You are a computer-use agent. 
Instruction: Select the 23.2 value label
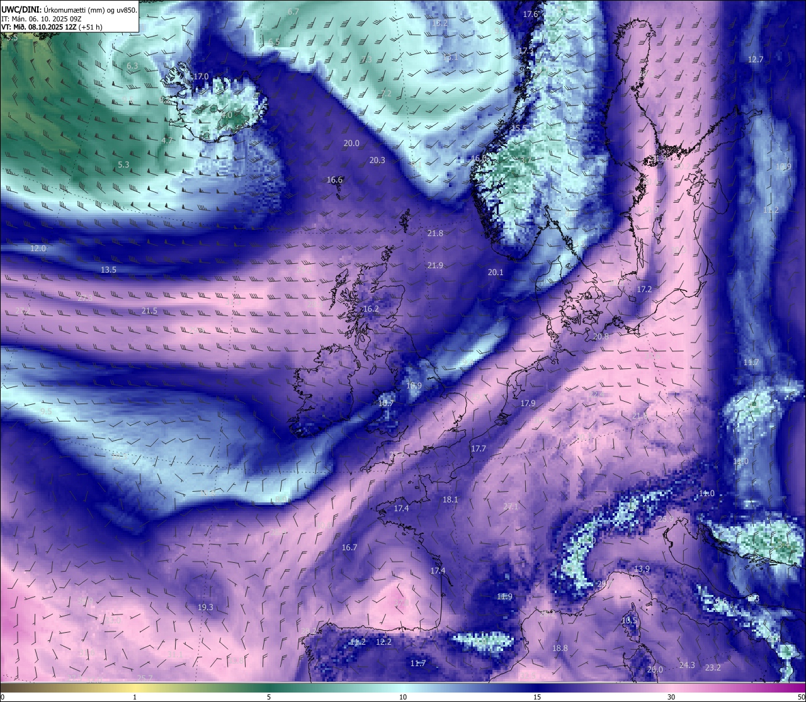[x=713, y=667]
